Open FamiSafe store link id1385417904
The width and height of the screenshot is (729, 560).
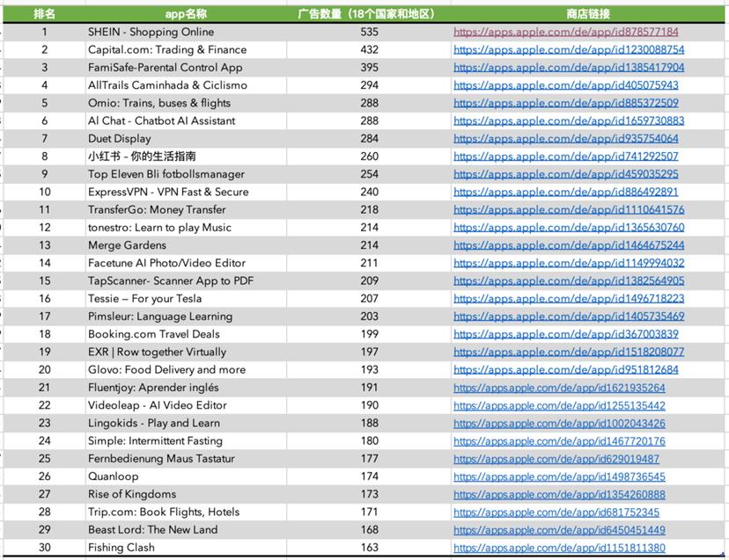[569, 68]
